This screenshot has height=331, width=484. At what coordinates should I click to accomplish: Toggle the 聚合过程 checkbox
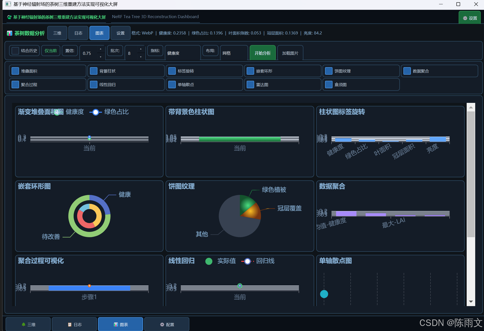point(15,85)
